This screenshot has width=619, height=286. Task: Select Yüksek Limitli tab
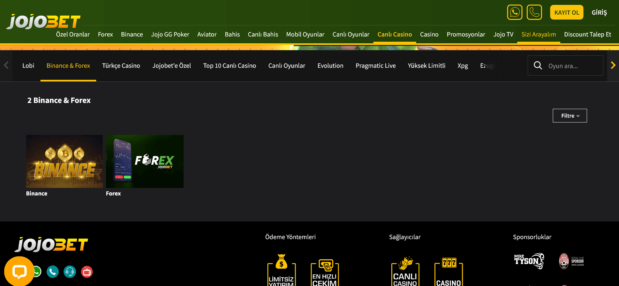427,66
